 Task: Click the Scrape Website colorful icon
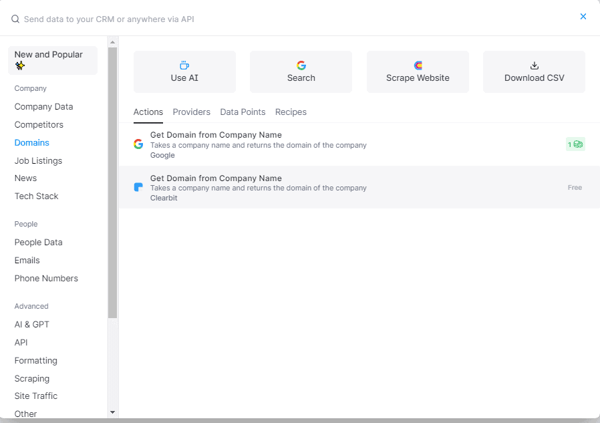[418, 65]
